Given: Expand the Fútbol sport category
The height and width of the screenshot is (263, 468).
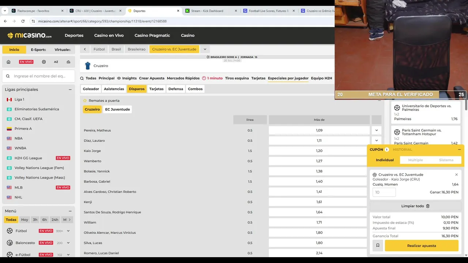Looking at the screenshot, I should [x=68, y=231].
